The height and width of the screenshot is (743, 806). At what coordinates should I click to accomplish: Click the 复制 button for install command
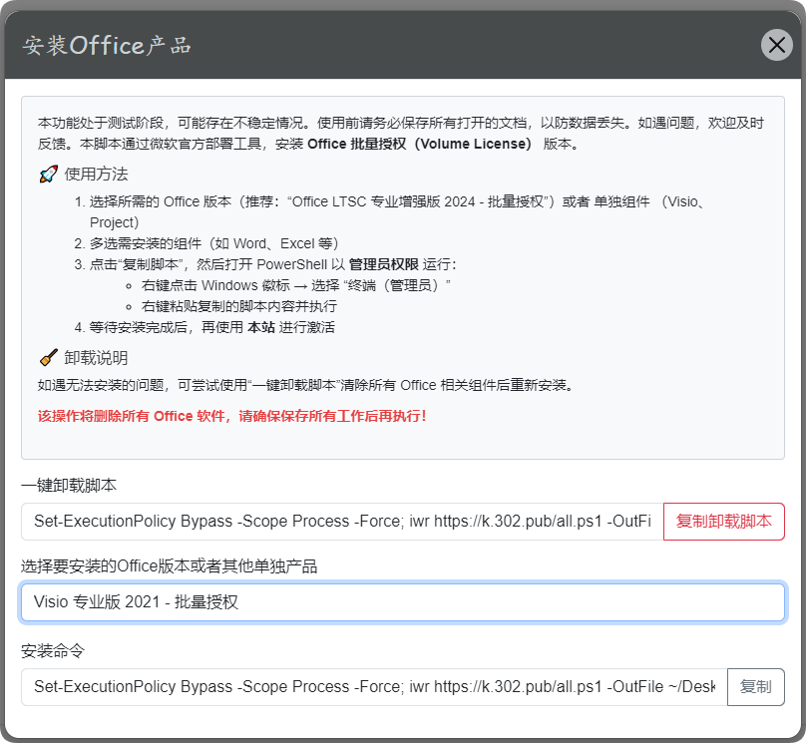tap(756, 687)
